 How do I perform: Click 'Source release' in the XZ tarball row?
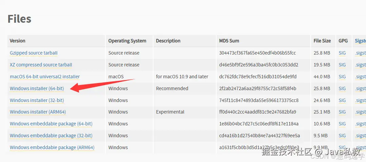click(124, 65)
